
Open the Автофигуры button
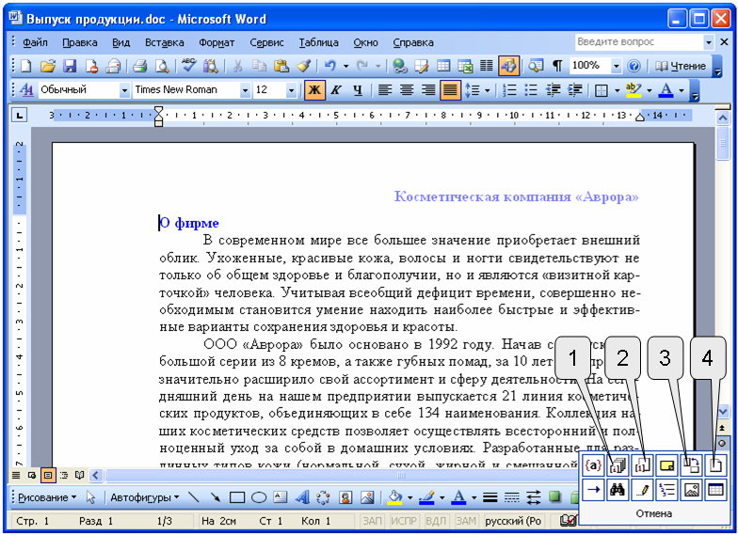pyautogui.click(x=142, y=497)
